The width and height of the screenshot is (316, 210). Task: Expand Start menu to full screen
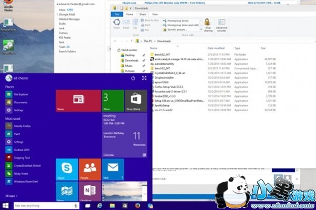coord(144,78)
